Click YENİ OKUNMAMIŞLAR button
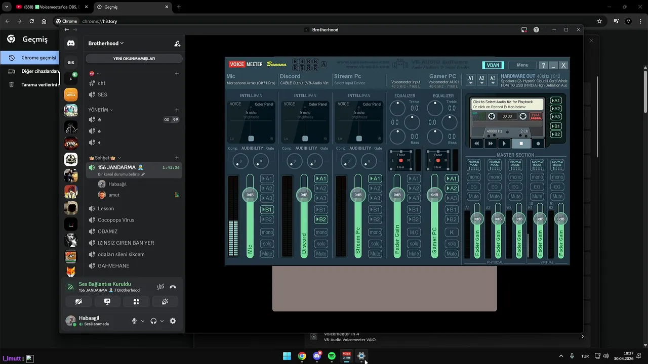 point(134,59)
